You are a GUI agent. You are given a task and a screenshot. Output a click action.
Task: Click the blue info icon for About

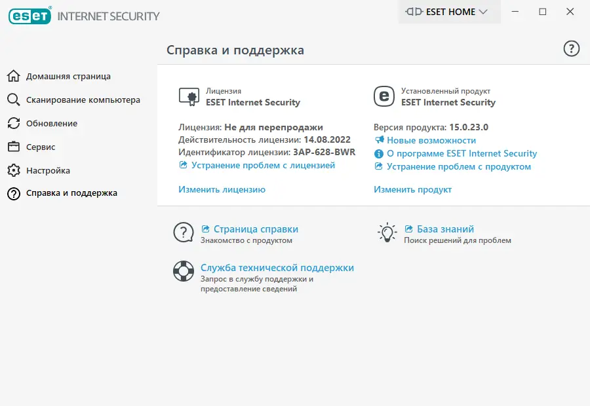tap(378, 153)
